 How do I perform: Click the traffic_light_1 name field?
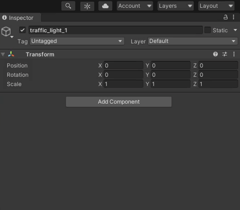(116, 30)
